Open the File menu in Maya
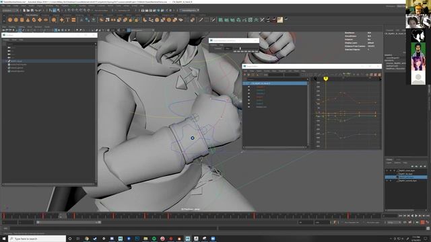Image resolution: width=431 pixels, height=242 pixels. tap(3, 6)
